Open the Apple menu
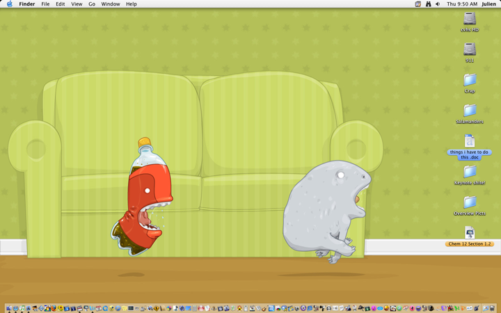The width and height of the screenshot is (501, 313). (x=10, y=4)
